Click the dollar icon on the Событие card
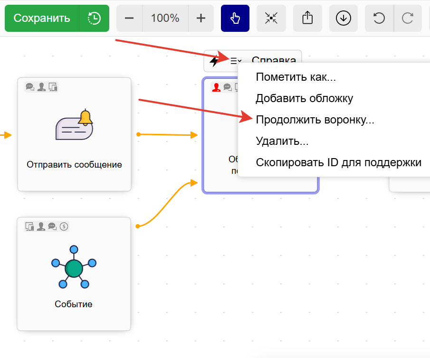 [63, 226]
